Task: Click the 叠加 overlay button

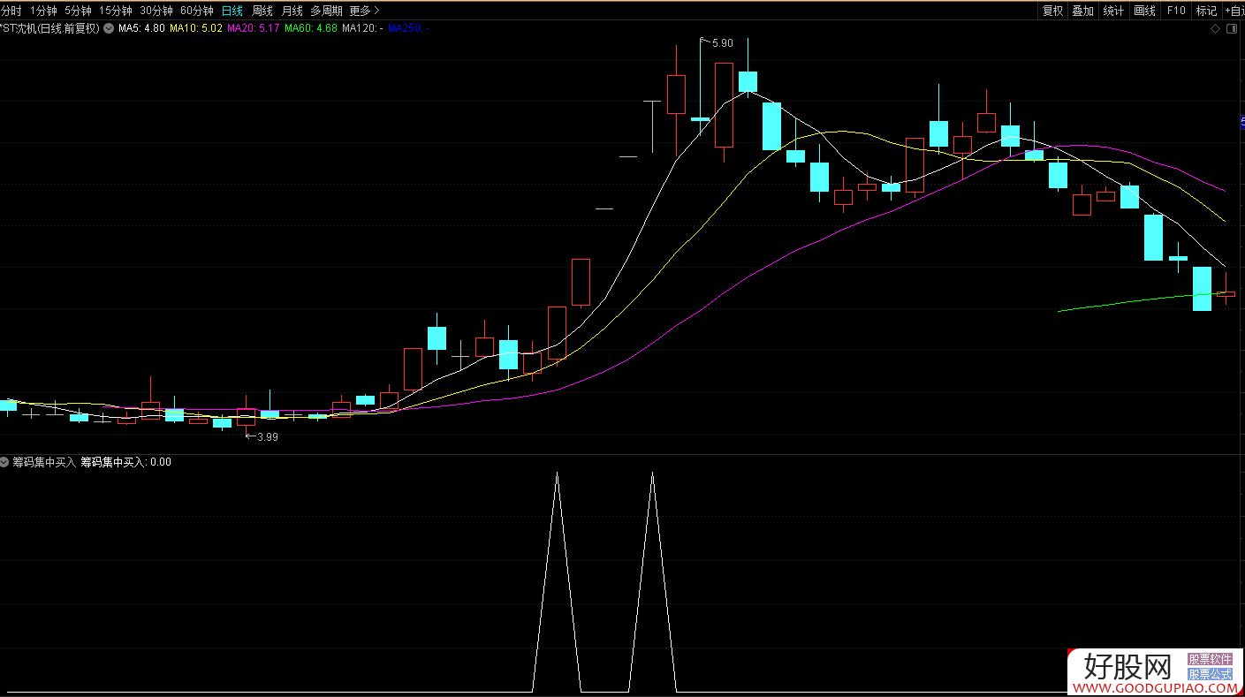Action: [x=1082, y=11]
